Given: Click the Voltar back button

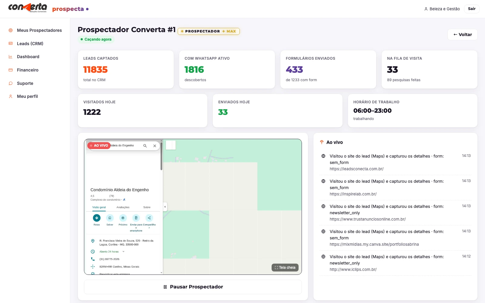Looking at the screenshot, I should pos(463,35).
